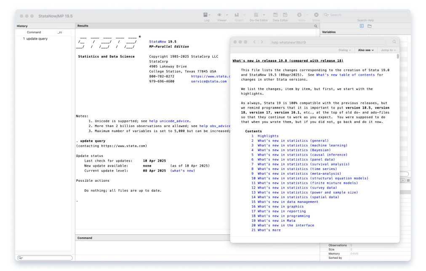Click the _rc column header
This screenshot has height=271, width=426.
coord(60,32)
